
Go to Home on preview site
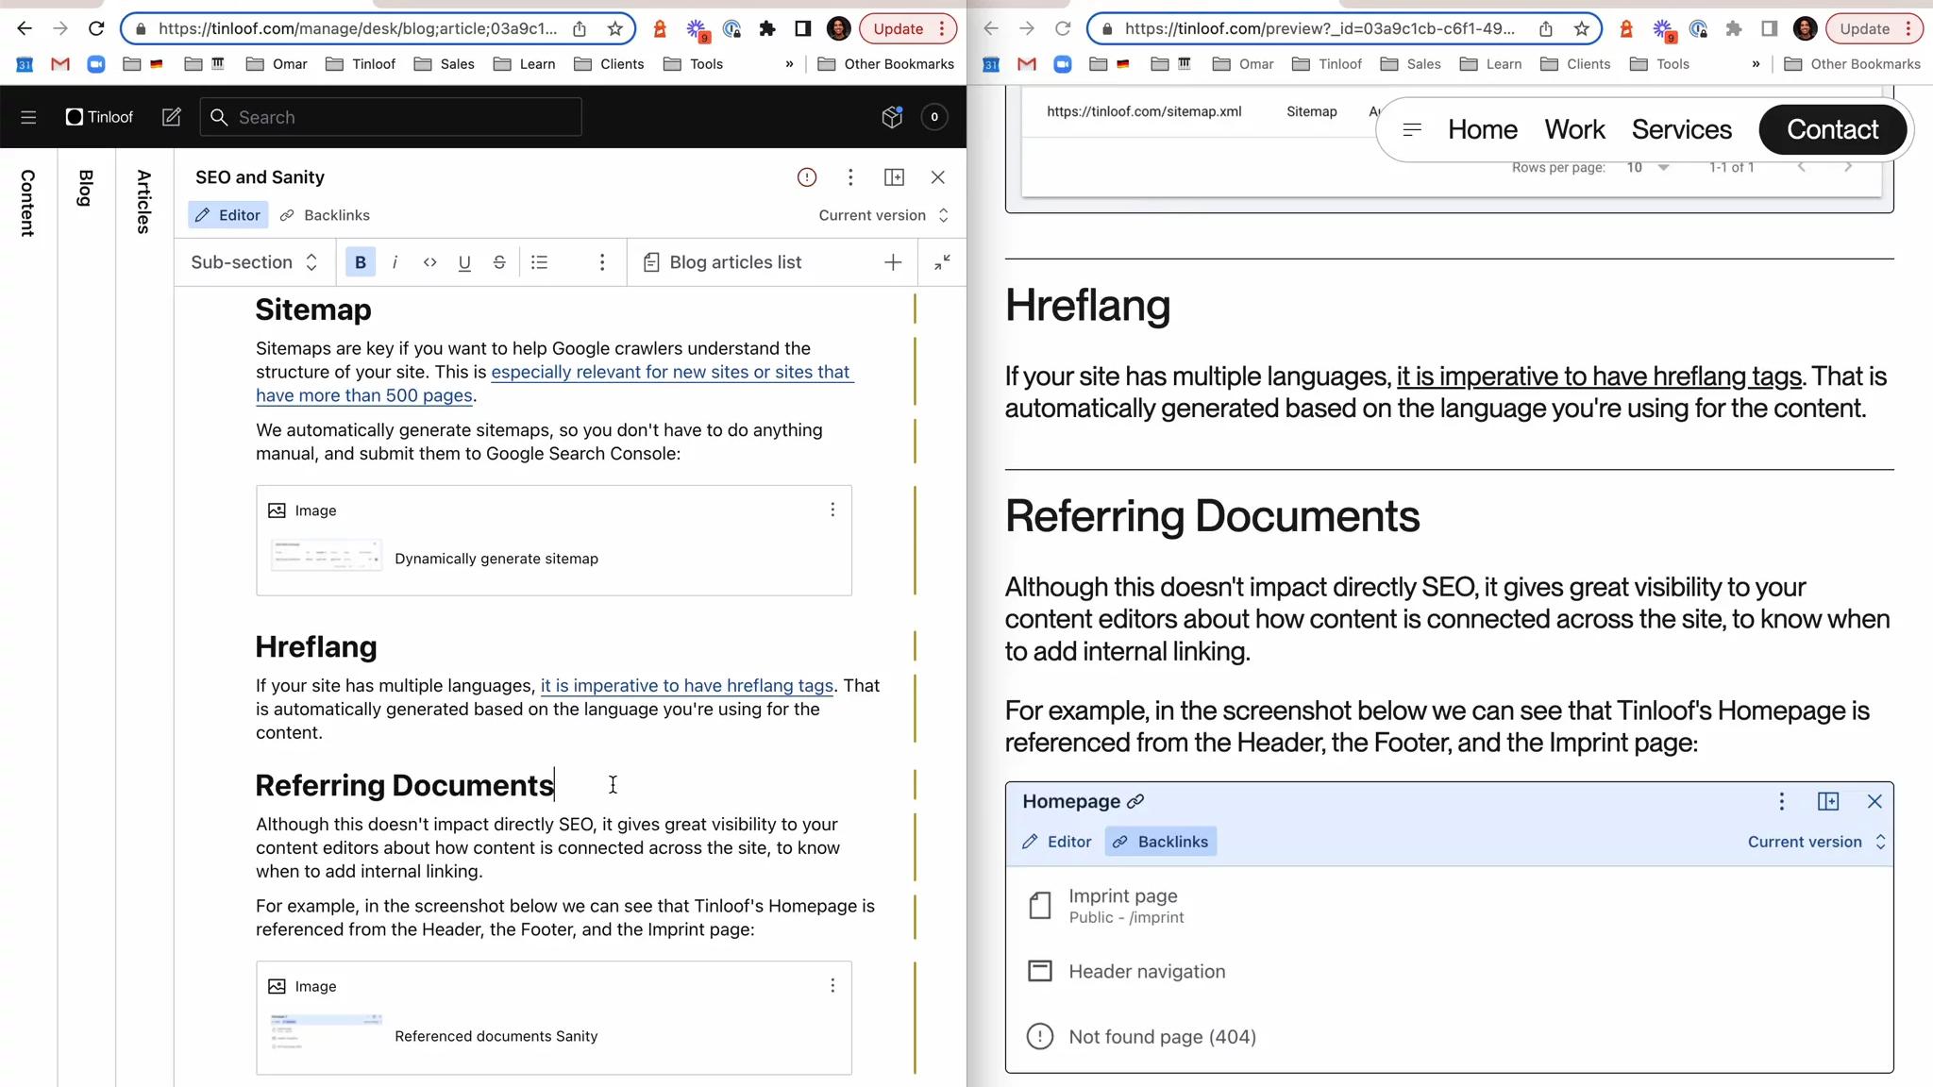tap(1483, 129)
